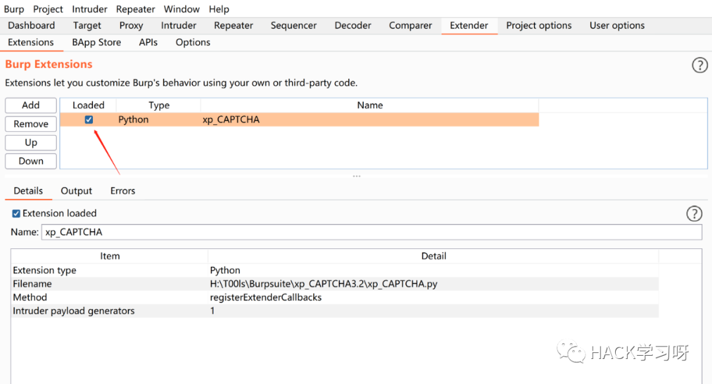Sort extensions by Type column header
The image size is (712, 384).
(x=158, y=105)
